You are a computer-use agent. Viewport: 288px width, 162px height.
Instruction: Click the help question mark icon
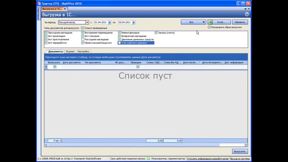point(247,14)
